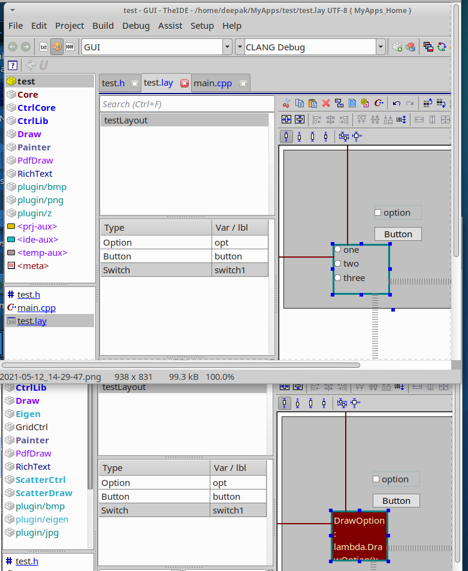Click the red X Delete icon
The height and width of the screenshot is (571, 468).
point(326,104)
